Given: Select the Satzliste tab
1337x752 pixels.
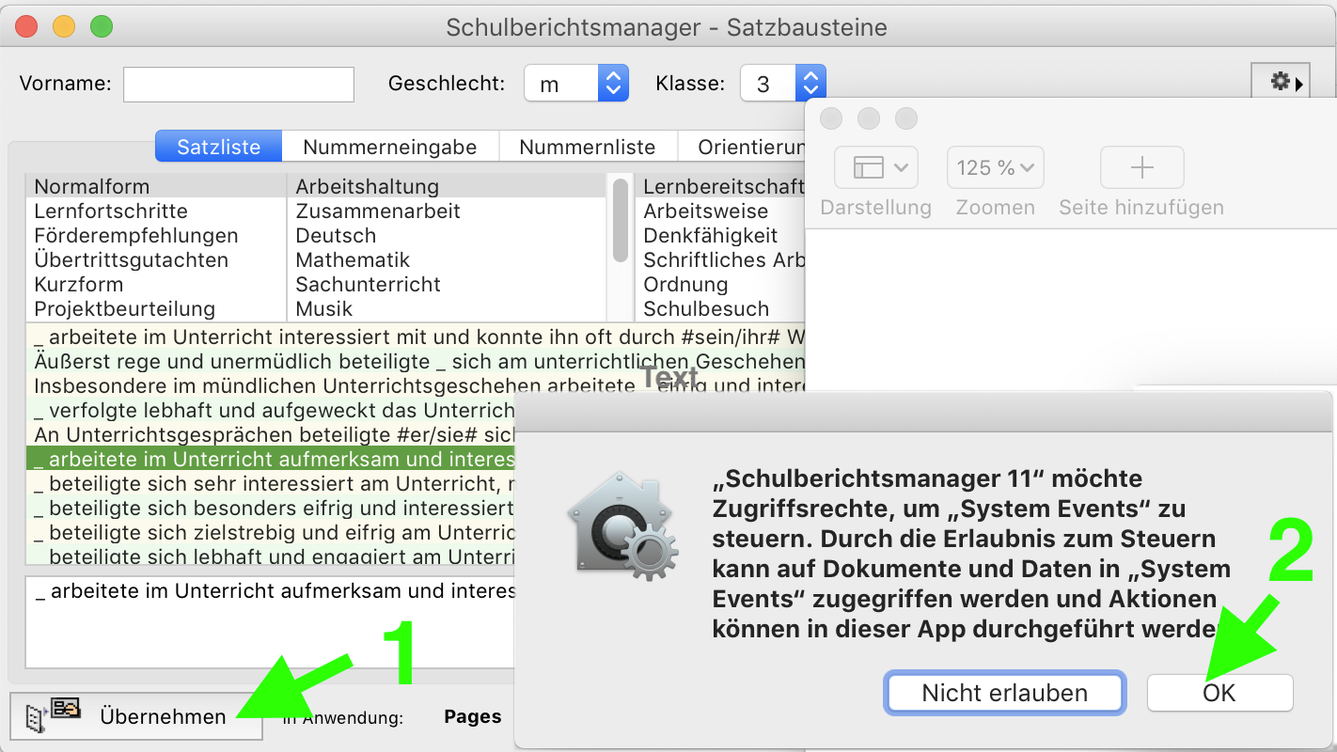Looking at the screenshot, I should click(219, 147).
